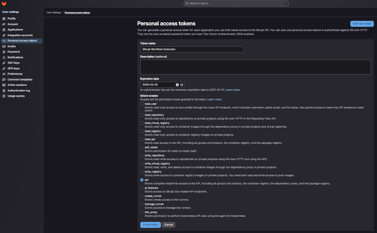Click the Applications grid icon
The width and height of the screenshot is (377, 233).
4,30
